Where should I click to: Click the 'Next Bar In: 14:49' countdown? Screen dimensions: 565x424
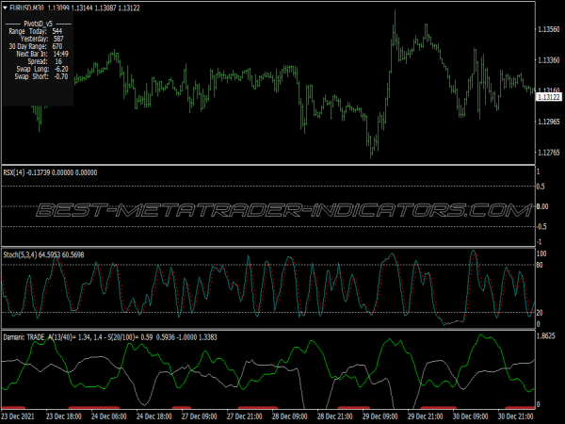[x=42, y=54]
